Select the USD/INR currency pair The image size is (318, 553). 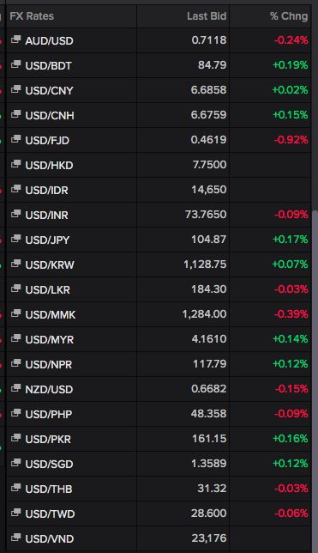pos(47,216)
